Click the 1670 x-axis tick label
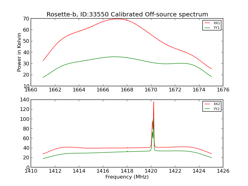This screenshot has height=186, width=248. click(x=151, y=90)
